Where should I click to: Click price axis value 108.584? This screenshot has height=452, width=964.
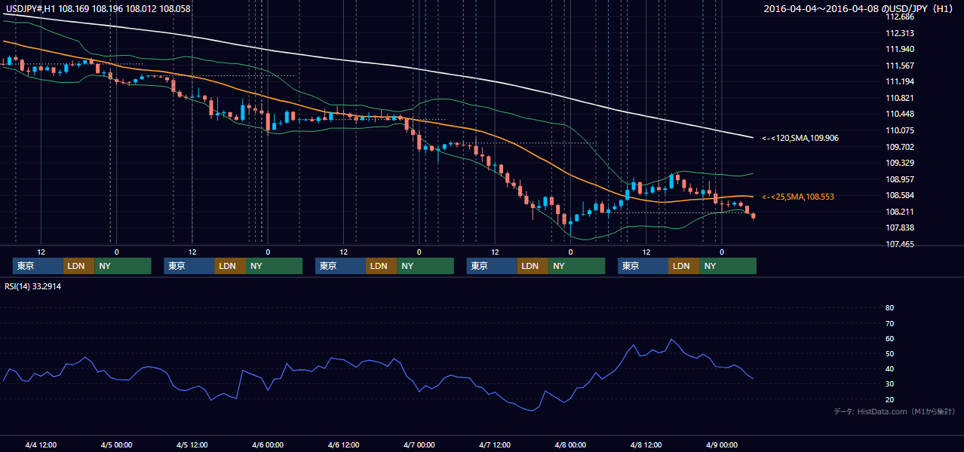900,196
